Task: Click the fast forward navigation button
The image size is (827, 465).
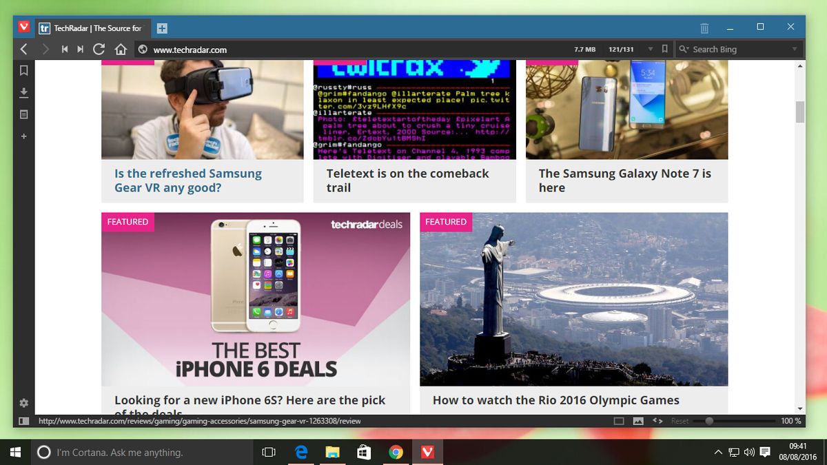Action: click(x=81, y=49)
